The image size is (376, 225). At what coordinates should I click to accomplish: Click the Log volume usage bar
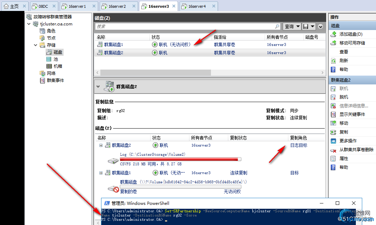[181, 159]
